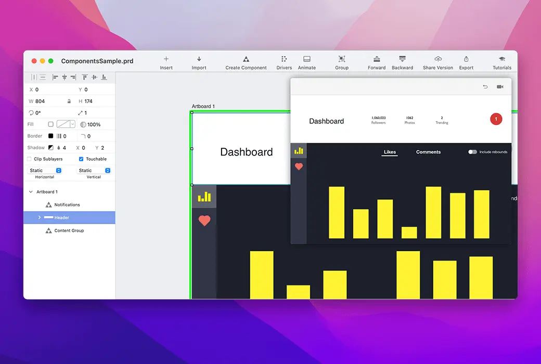
Task: Click the Insert toolbar icon
Action: [x=166, y=59]
